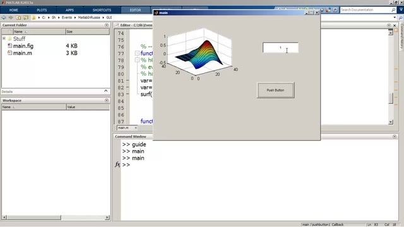This screenshot has width=404, height=227.
Task: Search the current folder with the magnifier icon
Action: click(400, 18)
